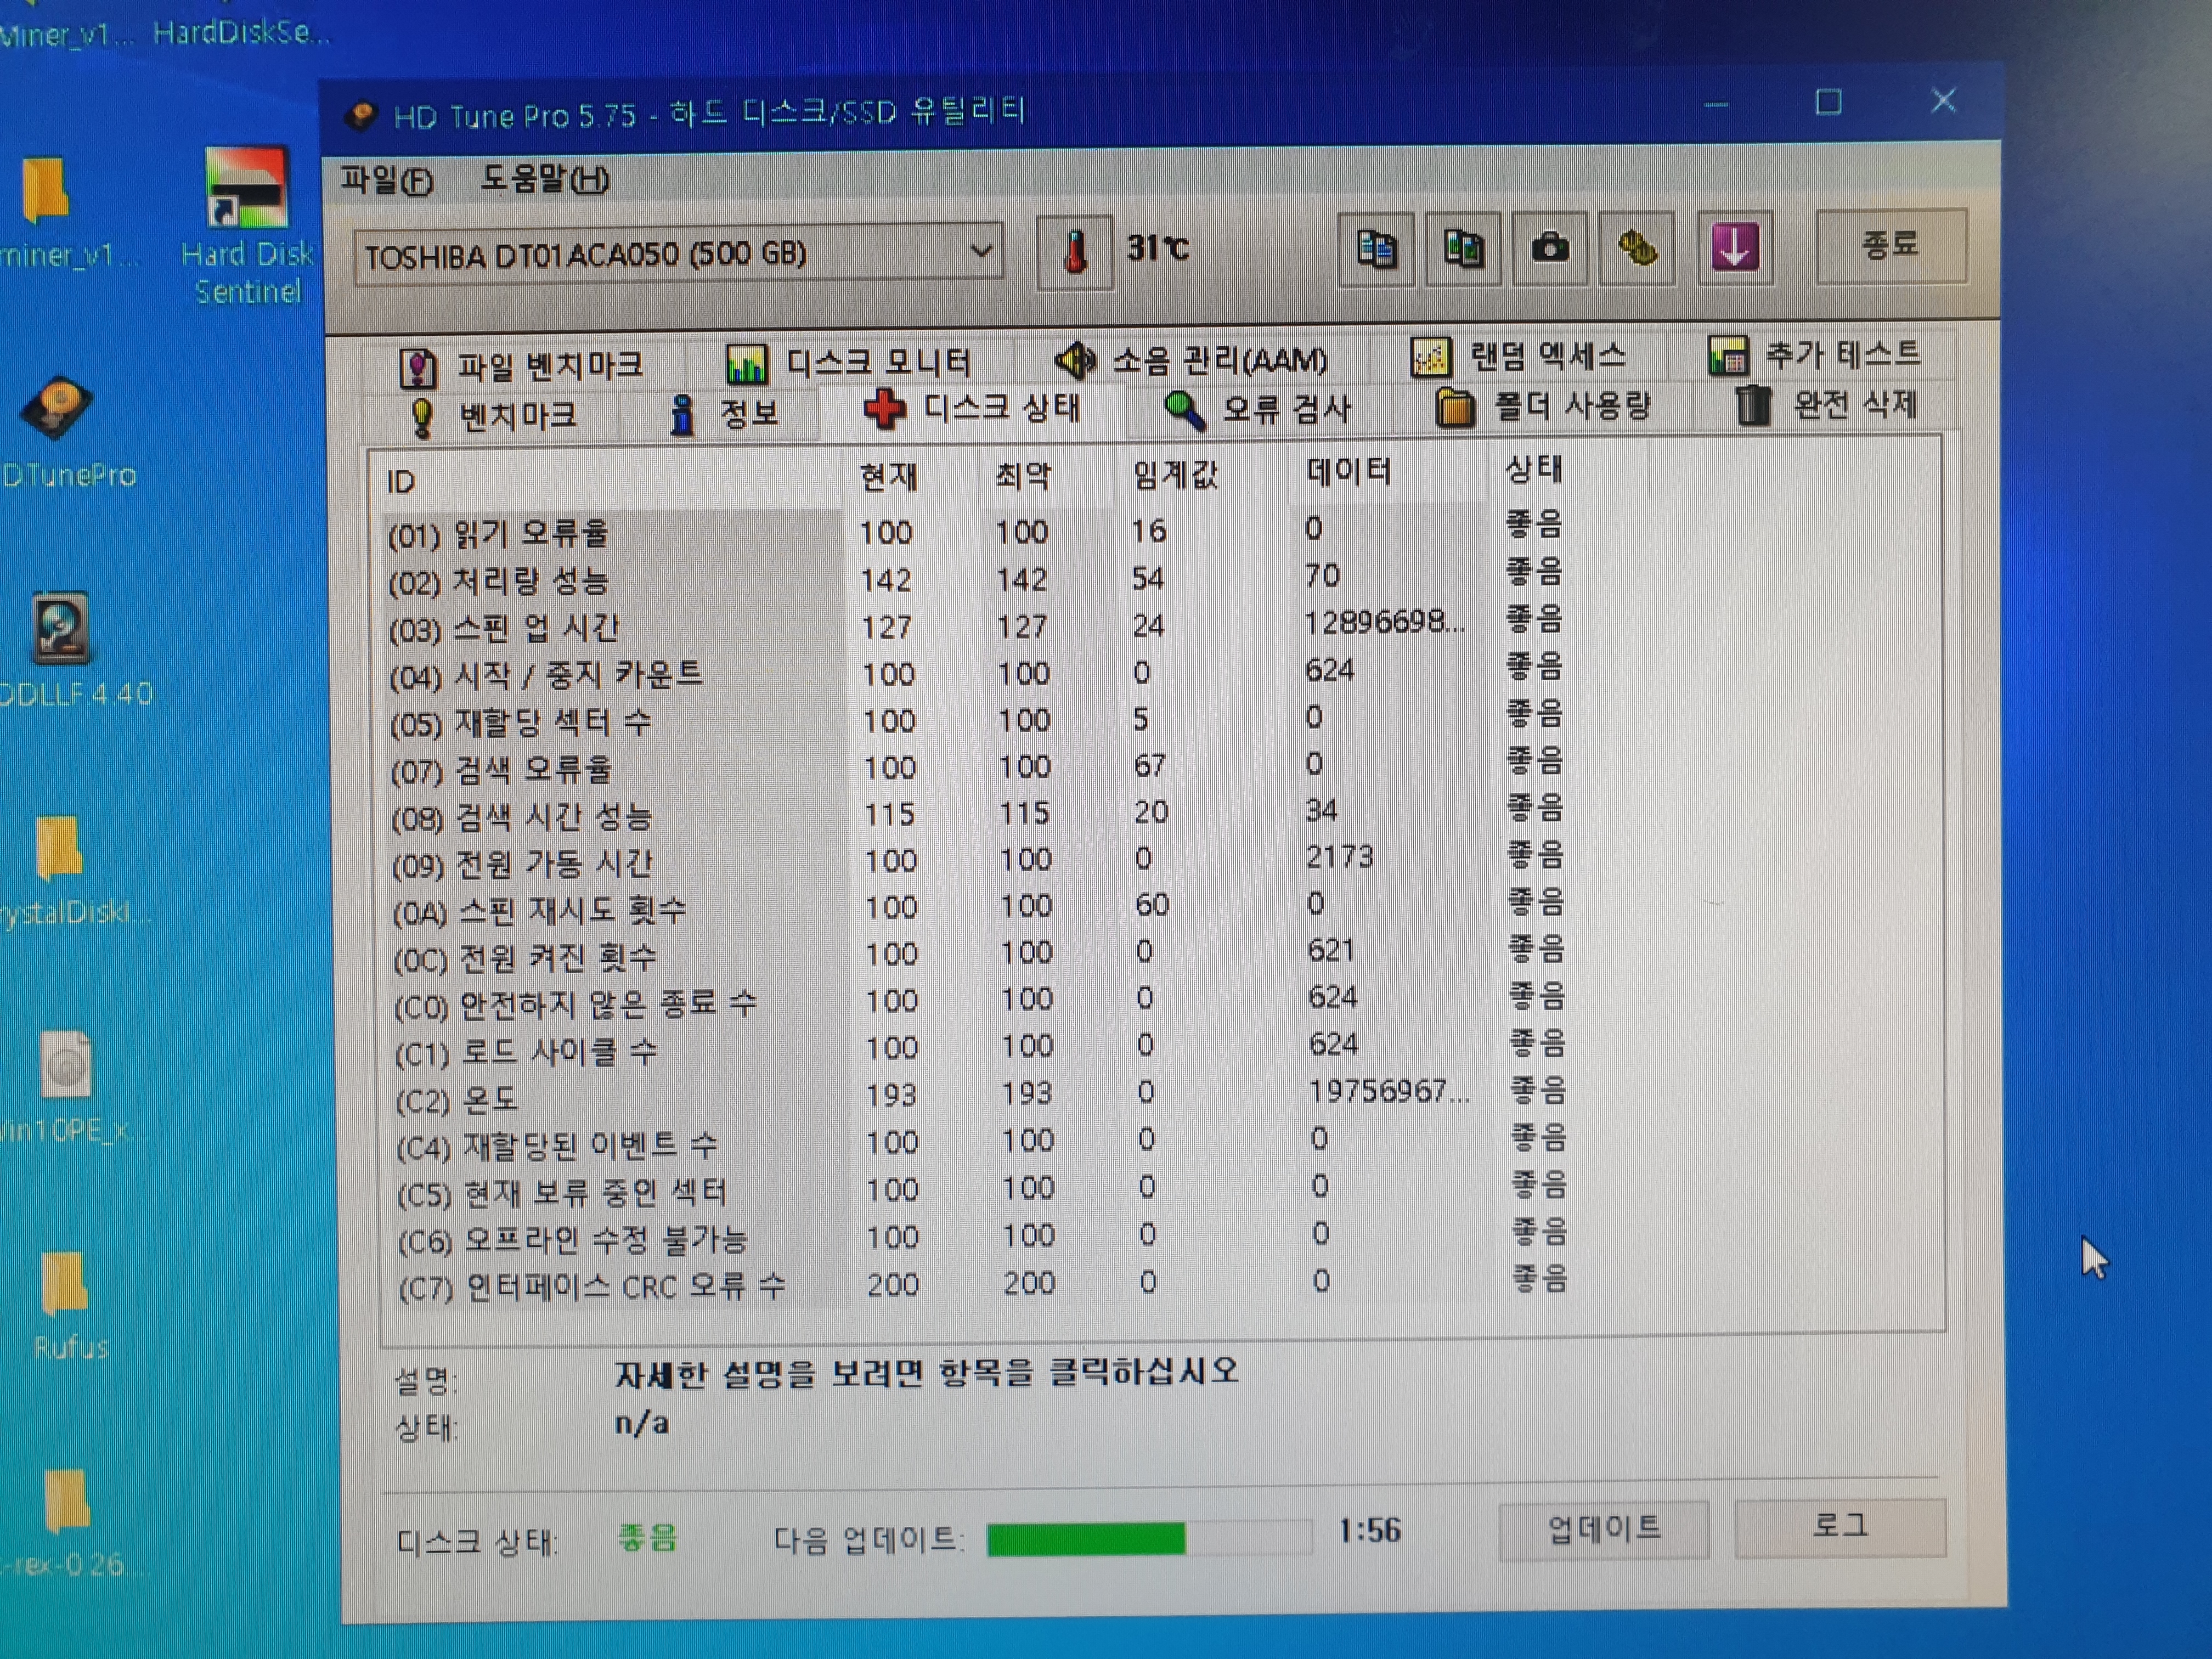The image size is (2212, 1659).
Task: Select the (C4) 재할당된 이벤트 수 row
Action: pyautogui.click(x=980, y=1142)
